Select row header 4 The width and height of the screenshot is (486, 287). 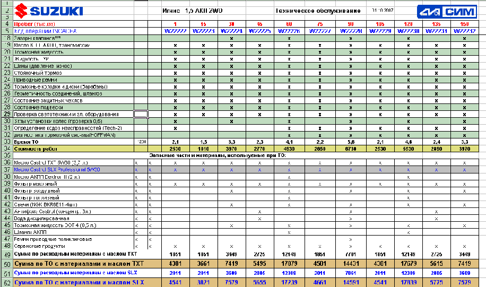[x=6, y=24]
